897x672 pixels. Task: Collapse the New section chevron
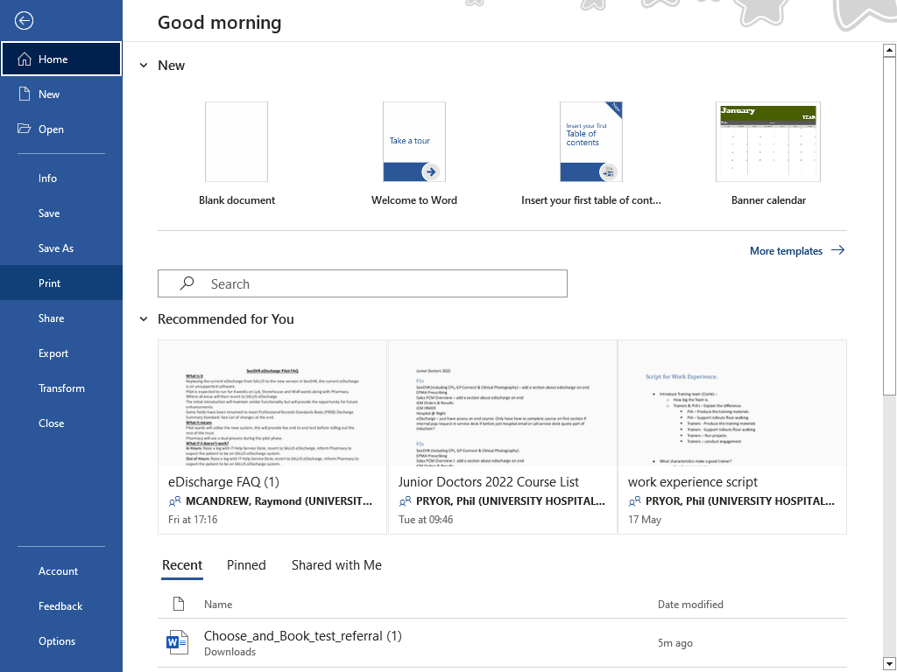[144, 66]
